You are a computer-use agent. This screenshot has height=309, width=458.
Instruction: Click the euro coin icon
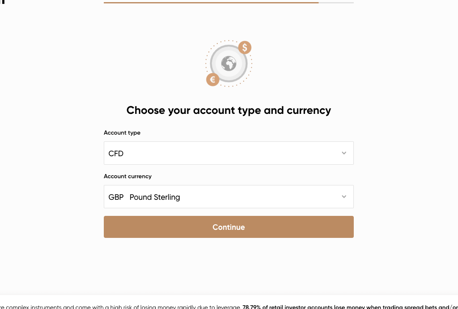(x=213, y=79)
